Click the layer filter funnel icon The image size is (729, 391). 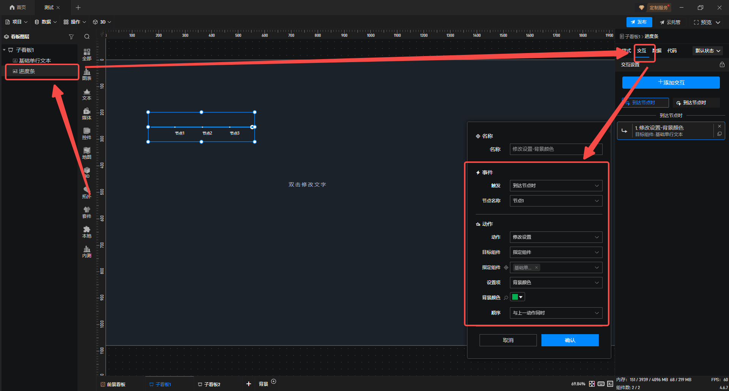coord(71,37)
